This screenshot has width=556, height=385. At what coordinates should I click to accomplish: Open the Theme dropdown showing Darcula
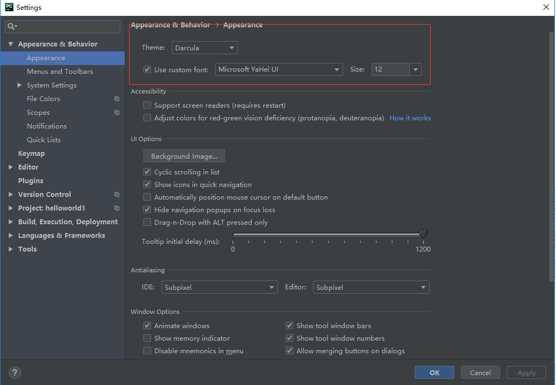205,48
